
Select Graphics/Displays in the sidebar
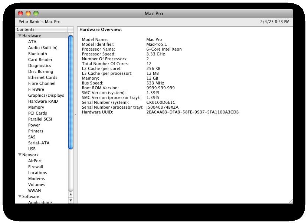point(46,95)
